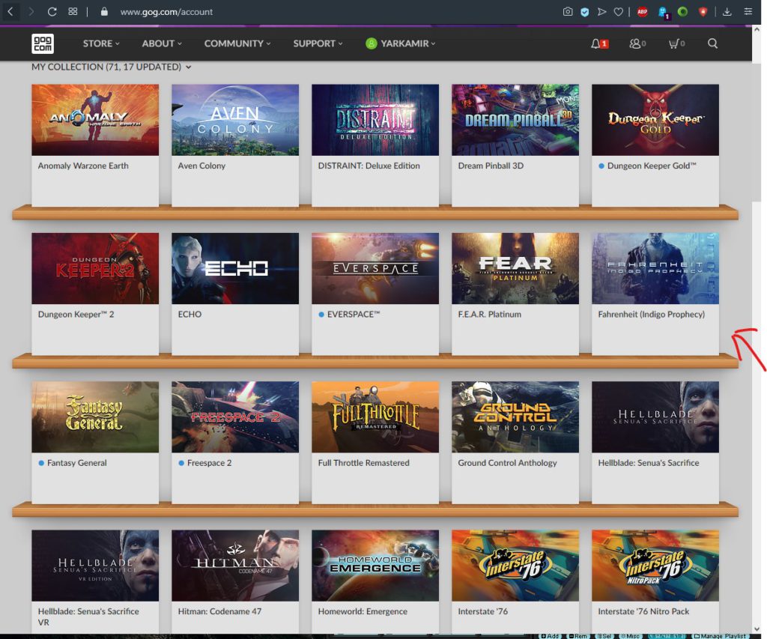Open the ABP Adblock Plus extension
Image resolution: width=767 pixels, height=639 pixels.
[642, 11]
